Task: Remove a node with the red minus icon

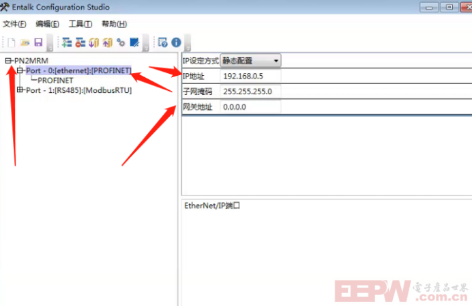Action: pos(80,42)
